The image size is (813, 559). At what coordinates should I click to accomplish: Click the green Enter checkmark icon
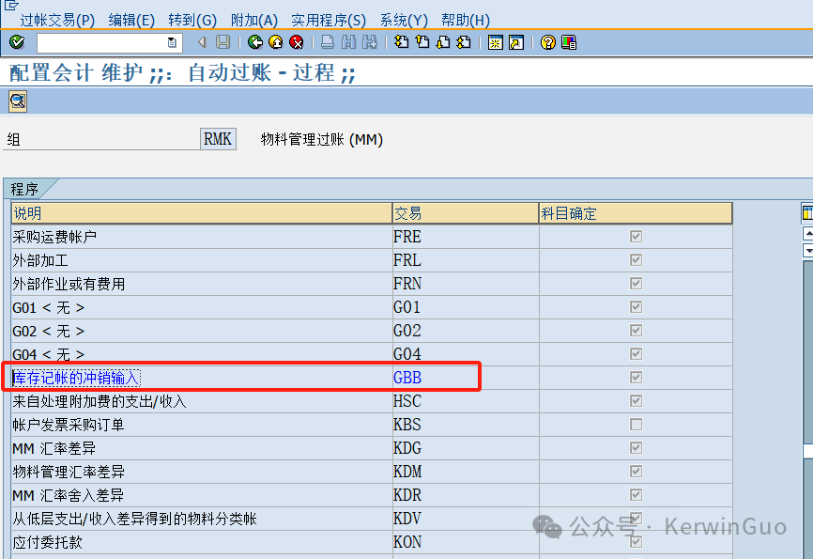coord(17,42)
